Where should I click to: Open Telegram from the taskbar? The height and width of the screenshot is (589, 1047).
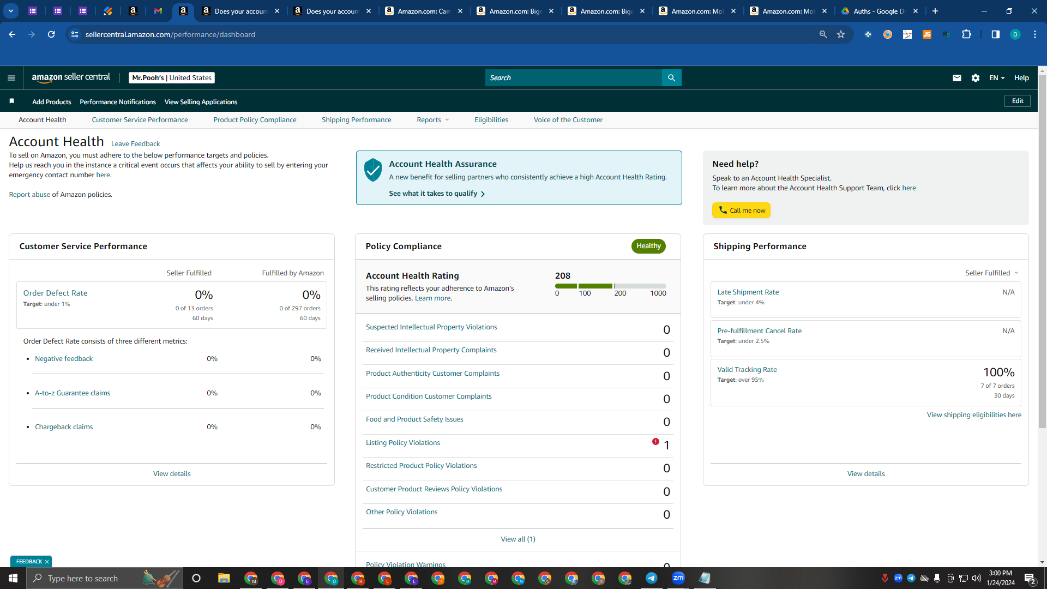click(652, 578)
